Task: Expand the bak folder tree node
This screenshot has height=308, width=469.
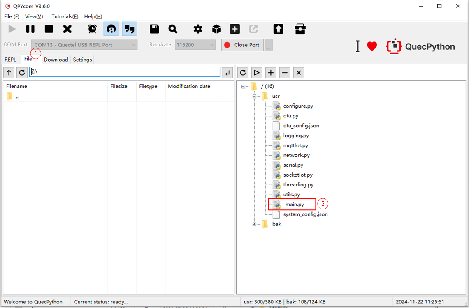Action: click(255, 224)
